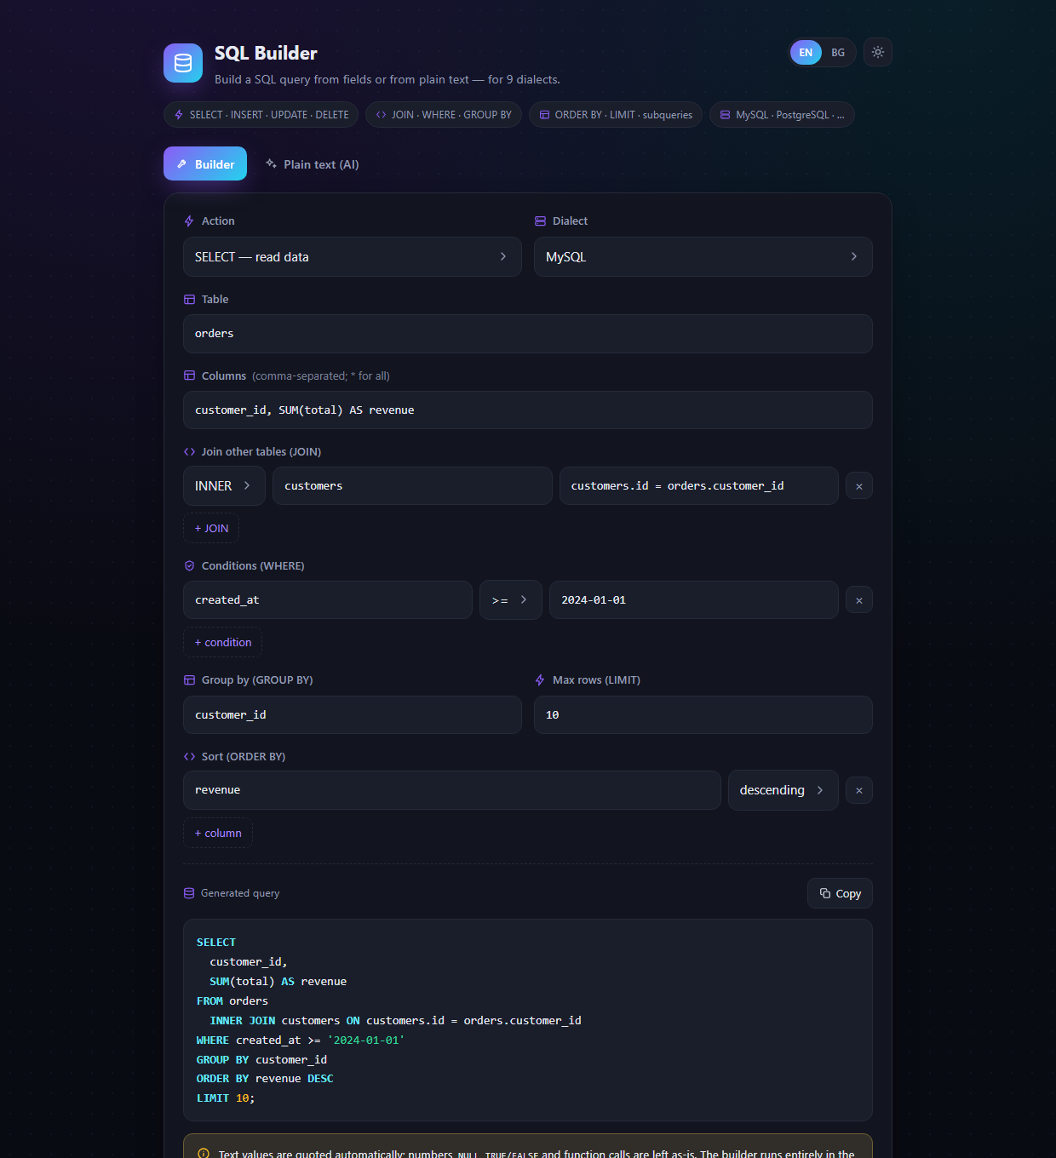Switch language to BG

(838, 53)
